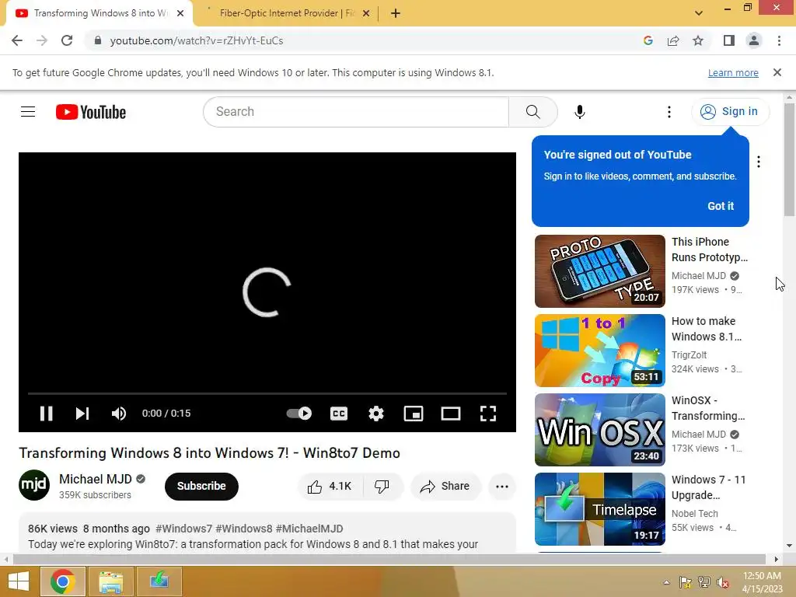
Task: Open more actions ellipsis below video
Action: 502,487
